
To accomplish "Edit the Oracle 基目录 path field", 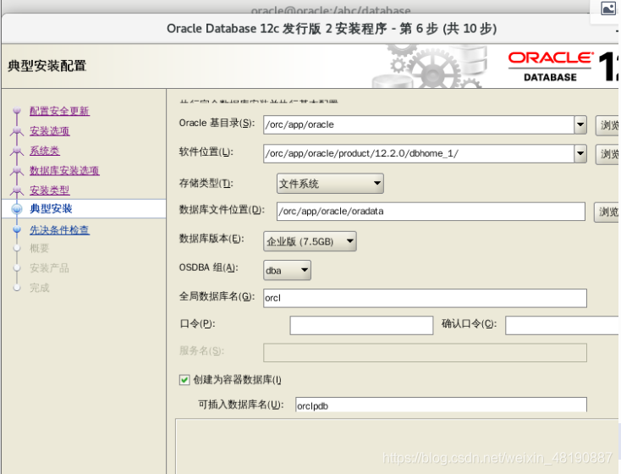I will (419, 124).
